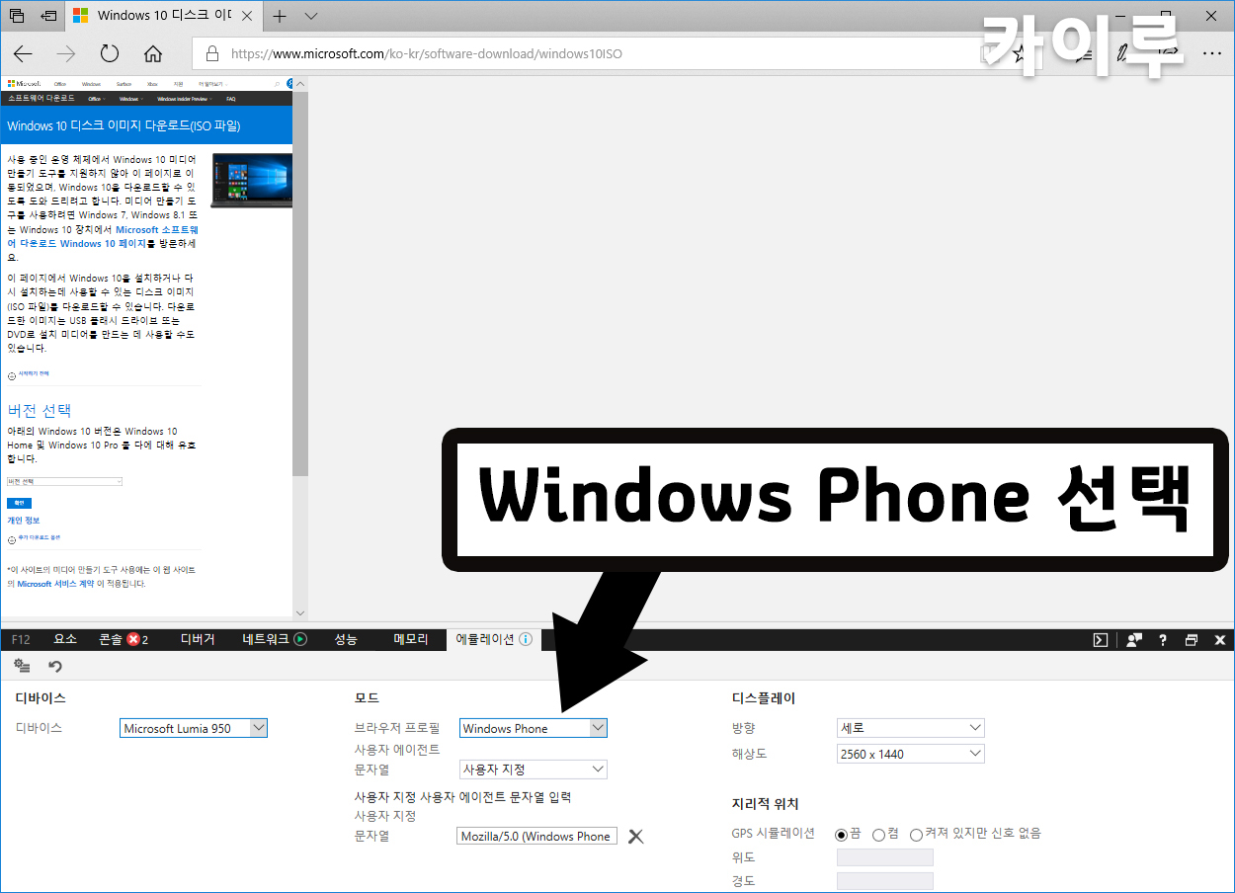Click the browser Back arrow

(x=23, y=53)
